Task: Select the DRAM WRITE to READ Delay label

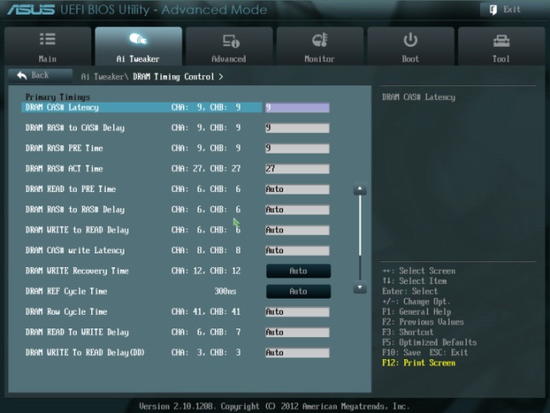Action: click(x=77, y=230)
